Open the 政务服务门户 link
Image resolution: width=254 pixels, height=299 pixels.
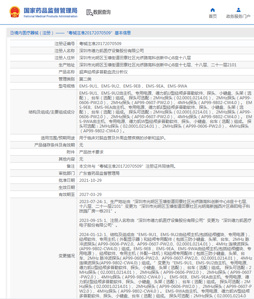tap(238, 16)
